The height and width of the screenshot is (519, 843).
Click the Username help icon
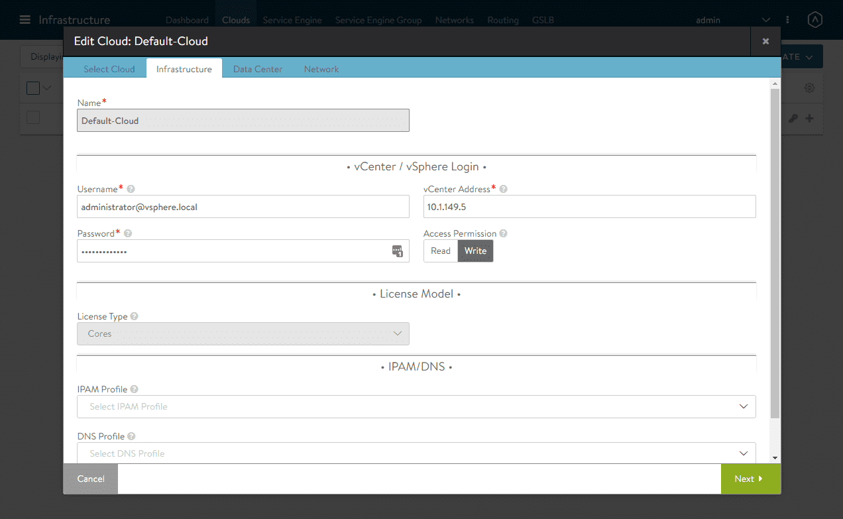pos(131,190)
